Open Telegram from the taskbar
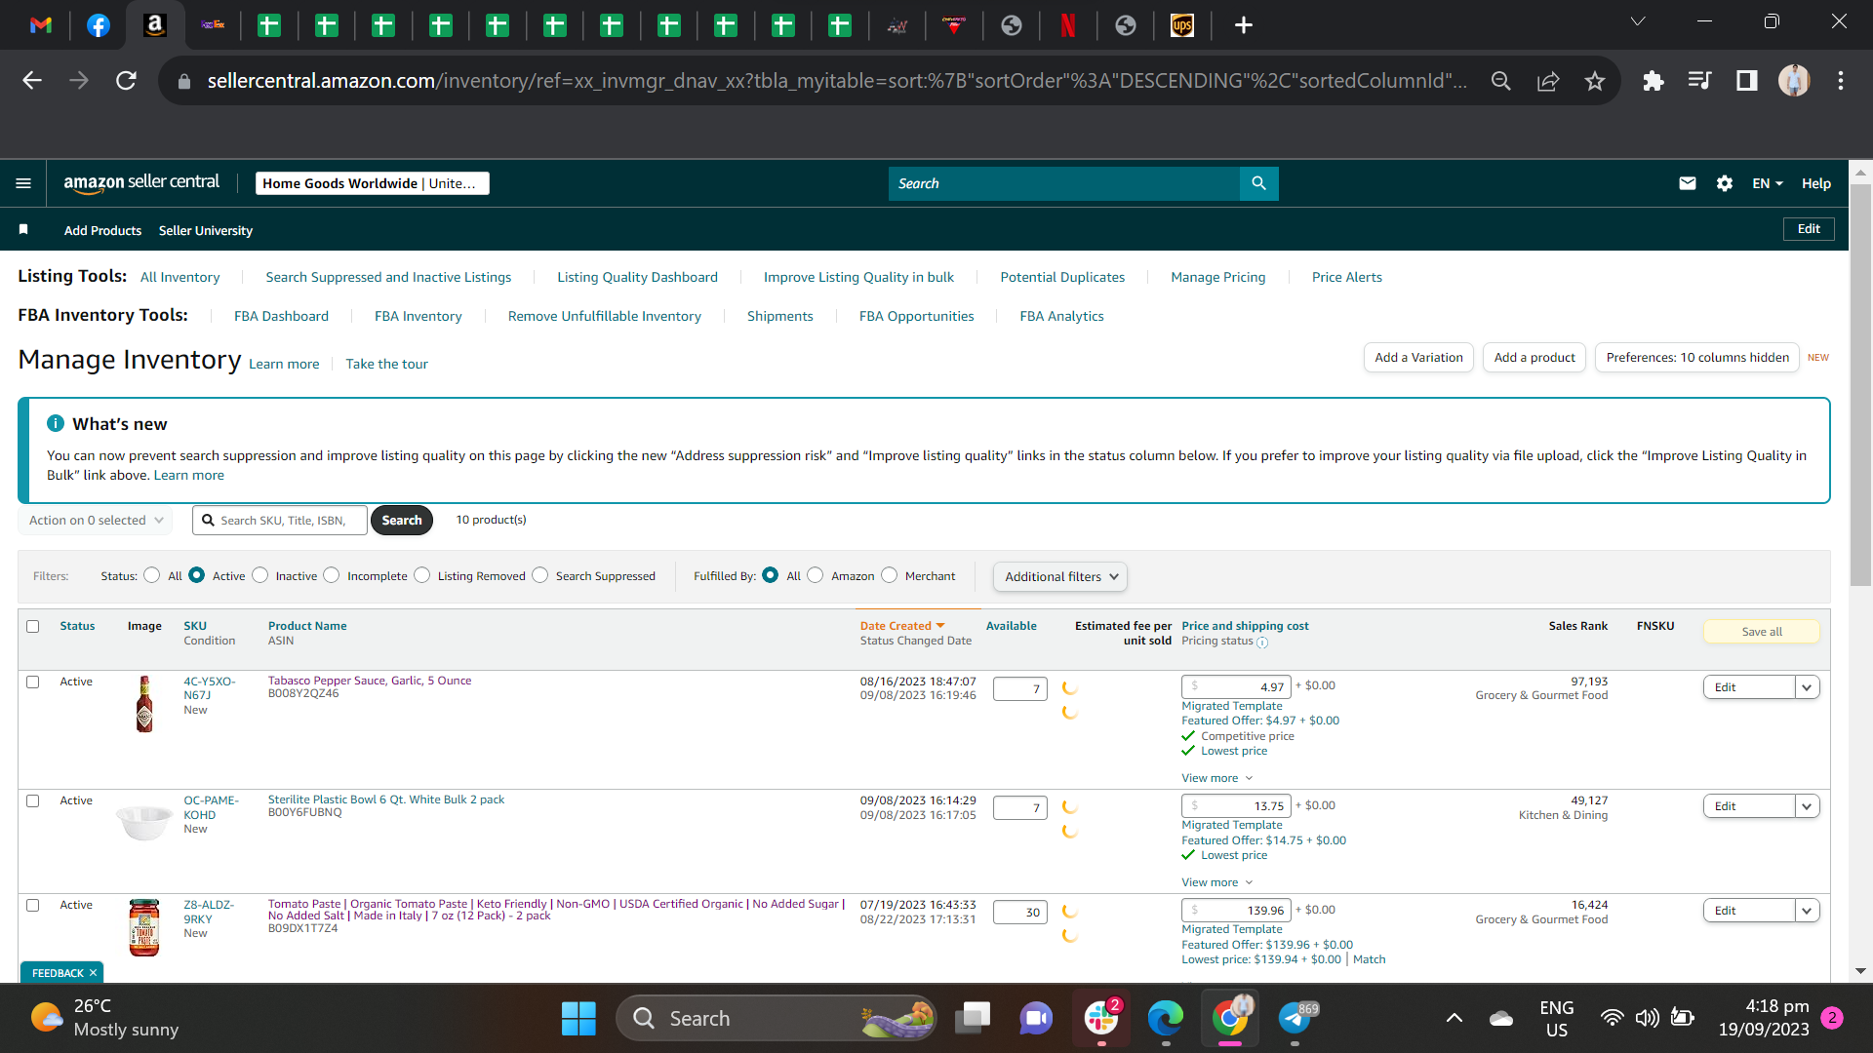1873x1053 pixels. pyautogui.click(x=1295, y=1019)
